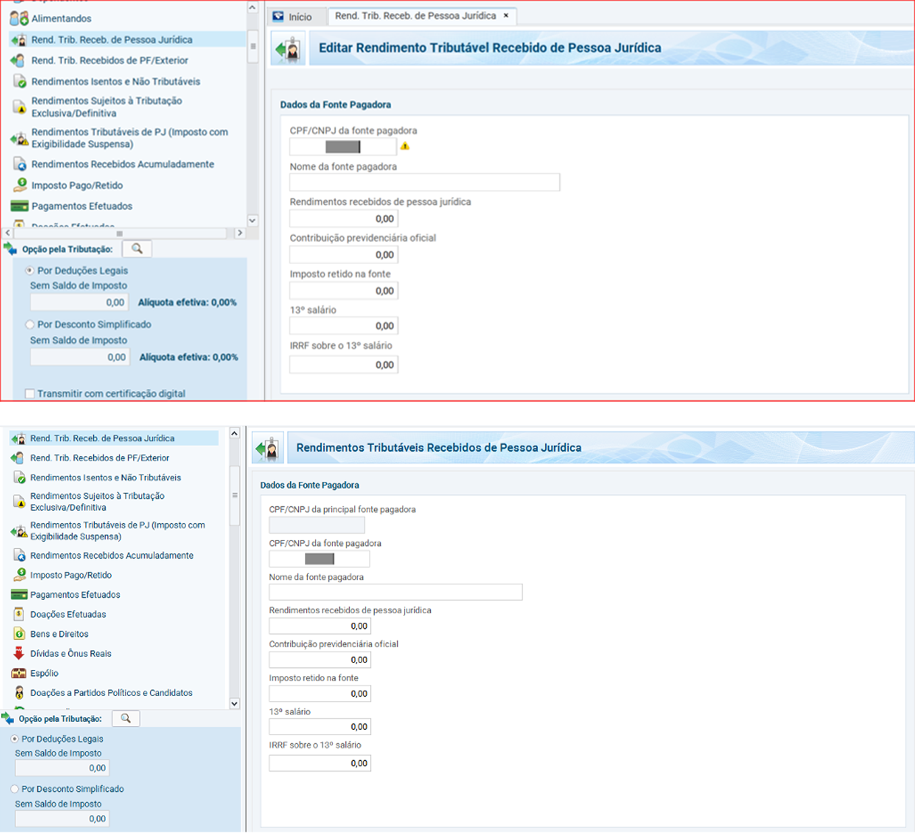Click Pagamentos Efetuados icon in lower sidebar
The width and height of the screenshot is (915, 833).
(19, 594)
